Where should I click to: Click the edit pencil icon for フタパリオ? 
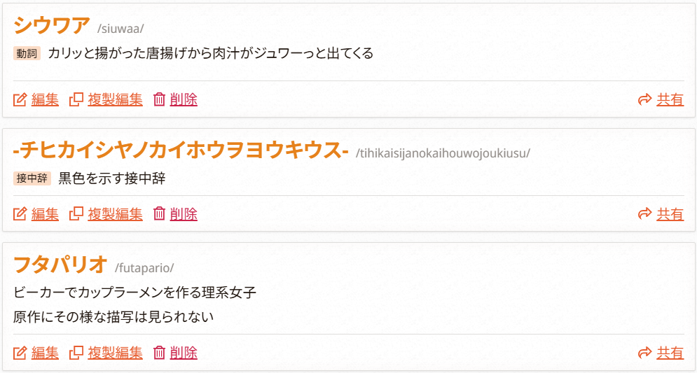click(20, 353)
